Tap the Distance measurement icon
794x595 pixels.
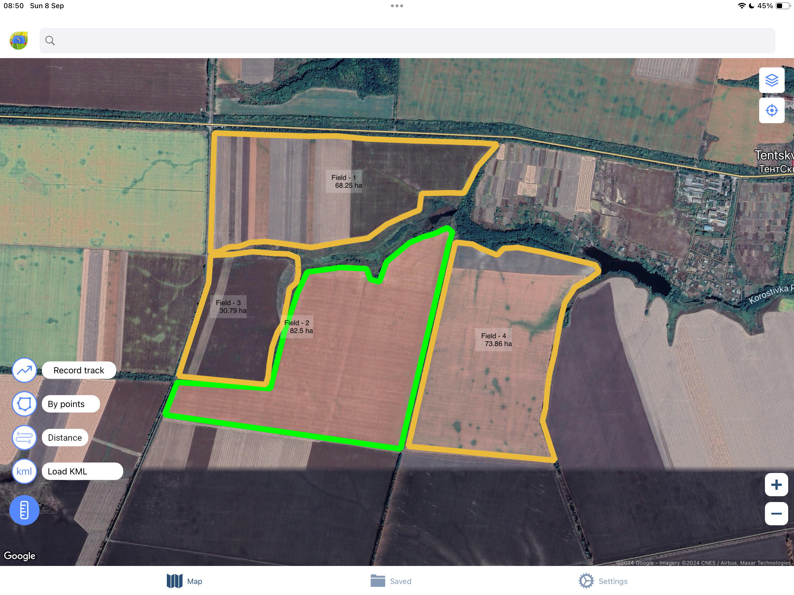(24, 438)
